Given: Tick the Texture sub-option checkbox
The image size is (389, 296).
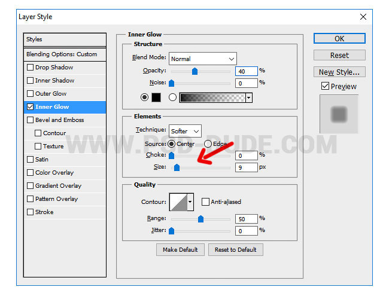Looking at the screenshot, I should pyautogui.click(x=38, y=146).
